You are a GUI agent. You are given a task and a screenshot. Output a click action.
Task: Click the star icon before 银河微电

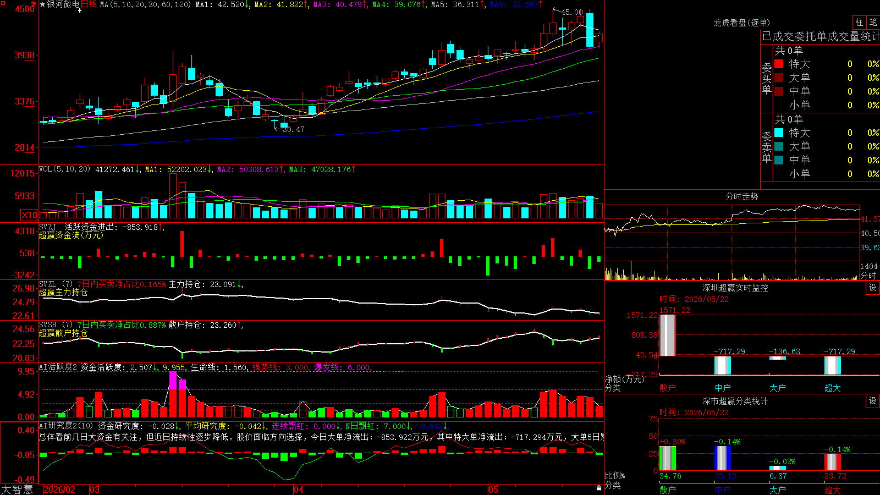43,4
